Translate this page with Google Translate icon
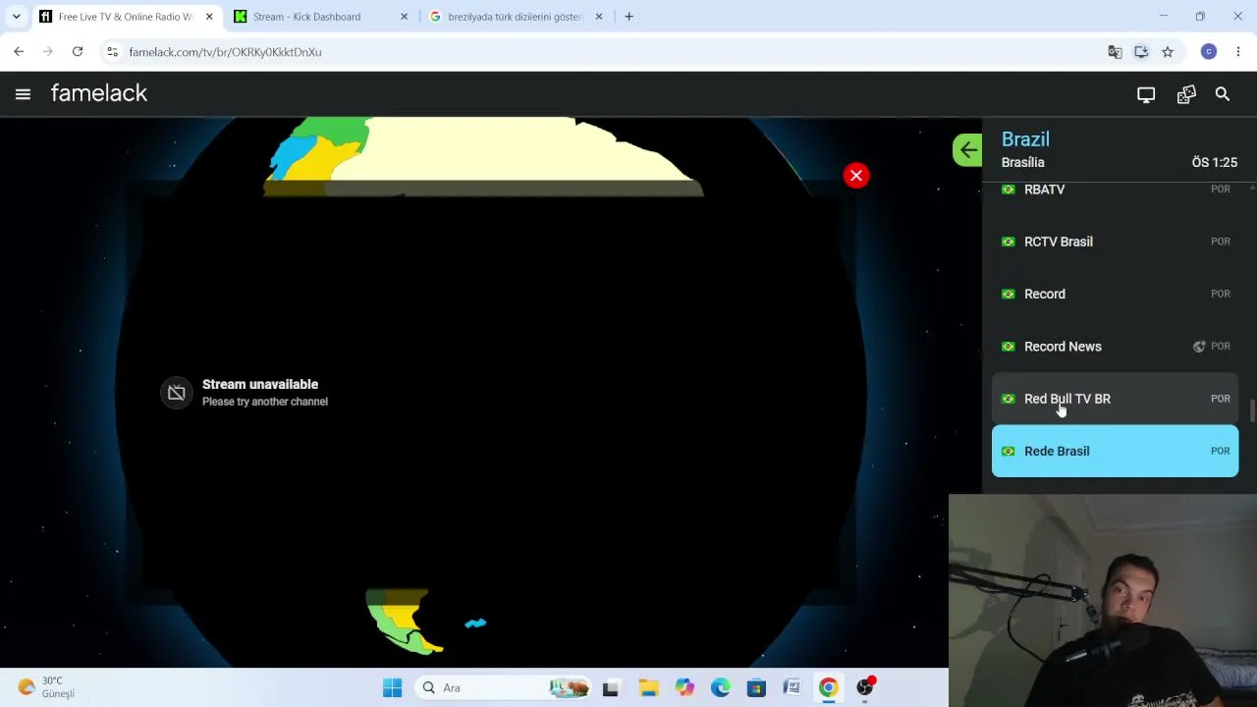 coord(1115,52)
